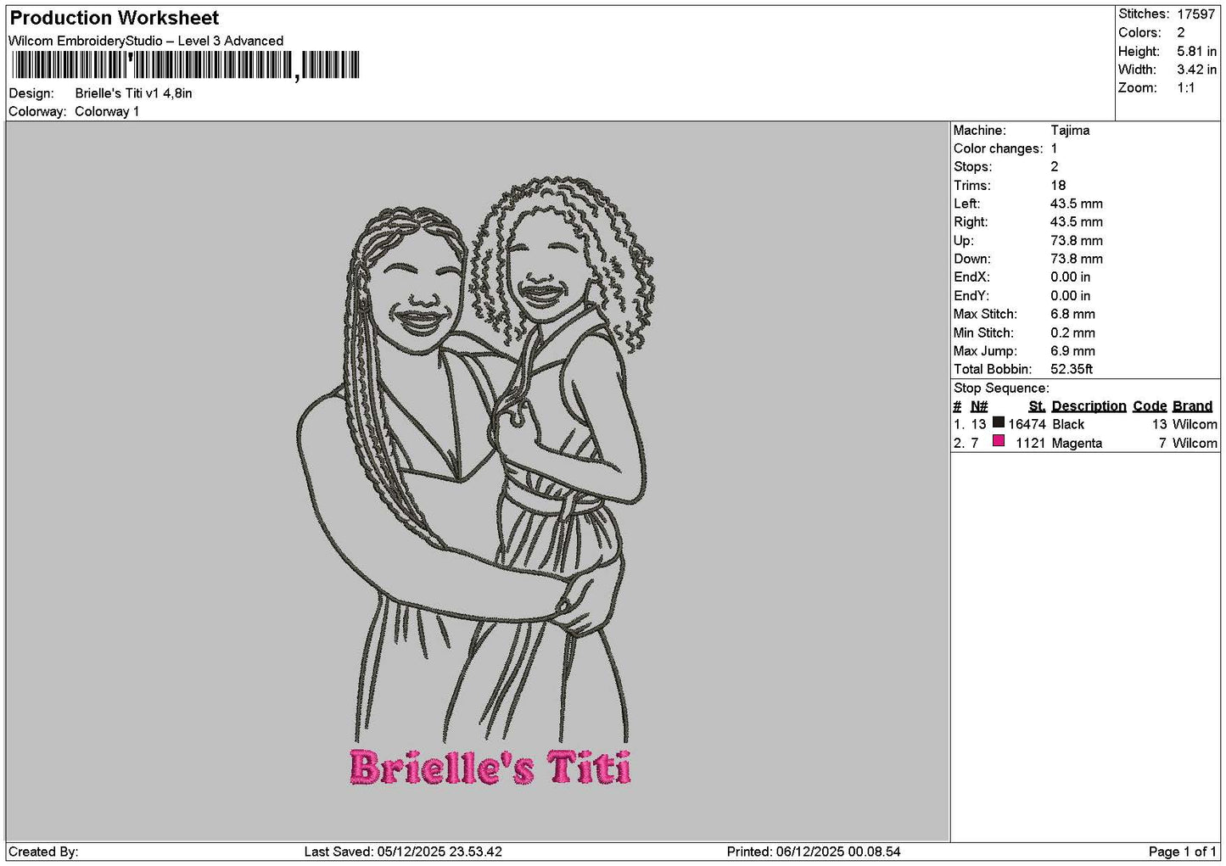Click the 'Magenta' description text
The image size is (1226, 866).
tap(1077, 443)
